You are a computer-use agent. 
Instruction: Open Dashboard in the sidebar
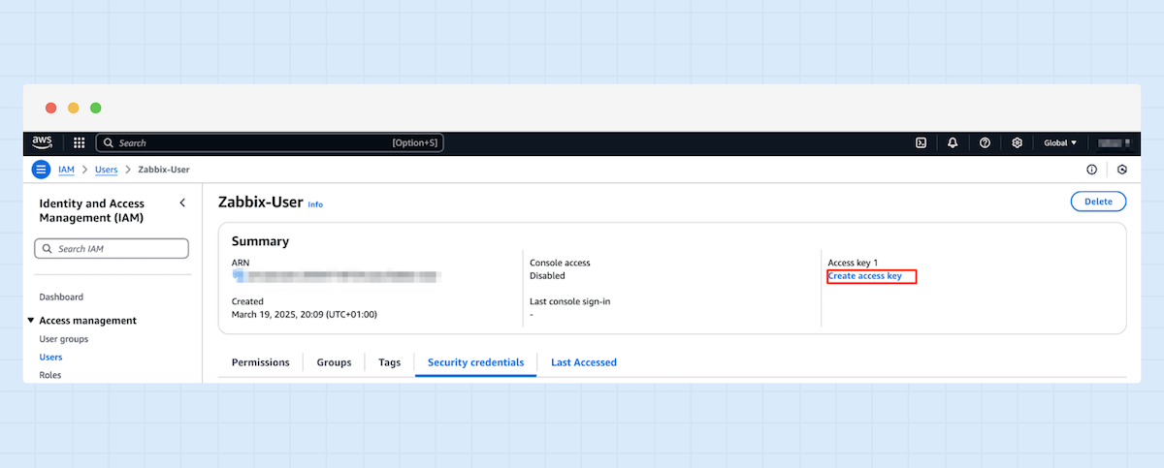point(61,297)
